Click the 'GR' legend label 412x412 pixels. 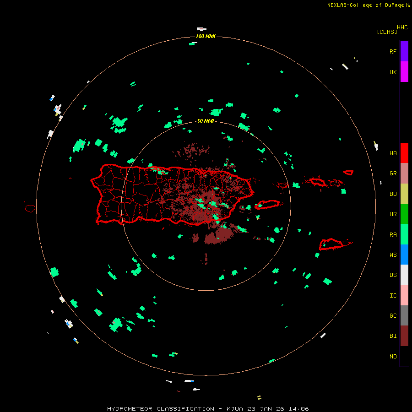coord(393,173)
